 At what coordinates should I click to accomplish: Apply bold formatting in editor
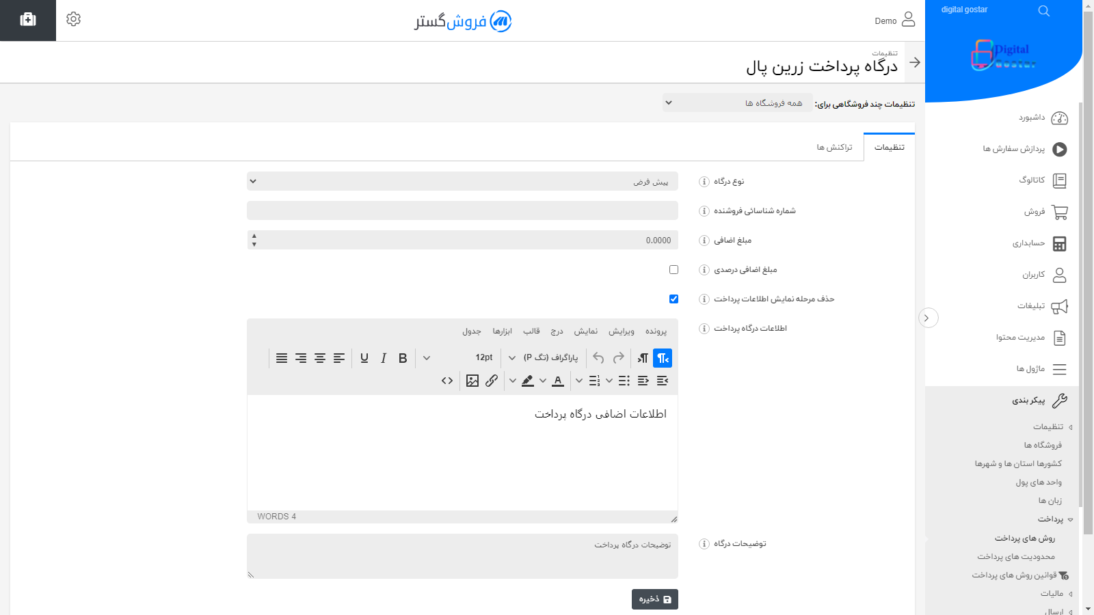403,358
